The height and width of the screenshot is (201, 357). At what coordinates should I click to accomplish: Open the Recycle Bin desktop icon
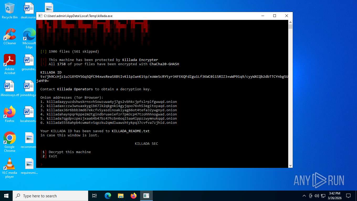10,11
